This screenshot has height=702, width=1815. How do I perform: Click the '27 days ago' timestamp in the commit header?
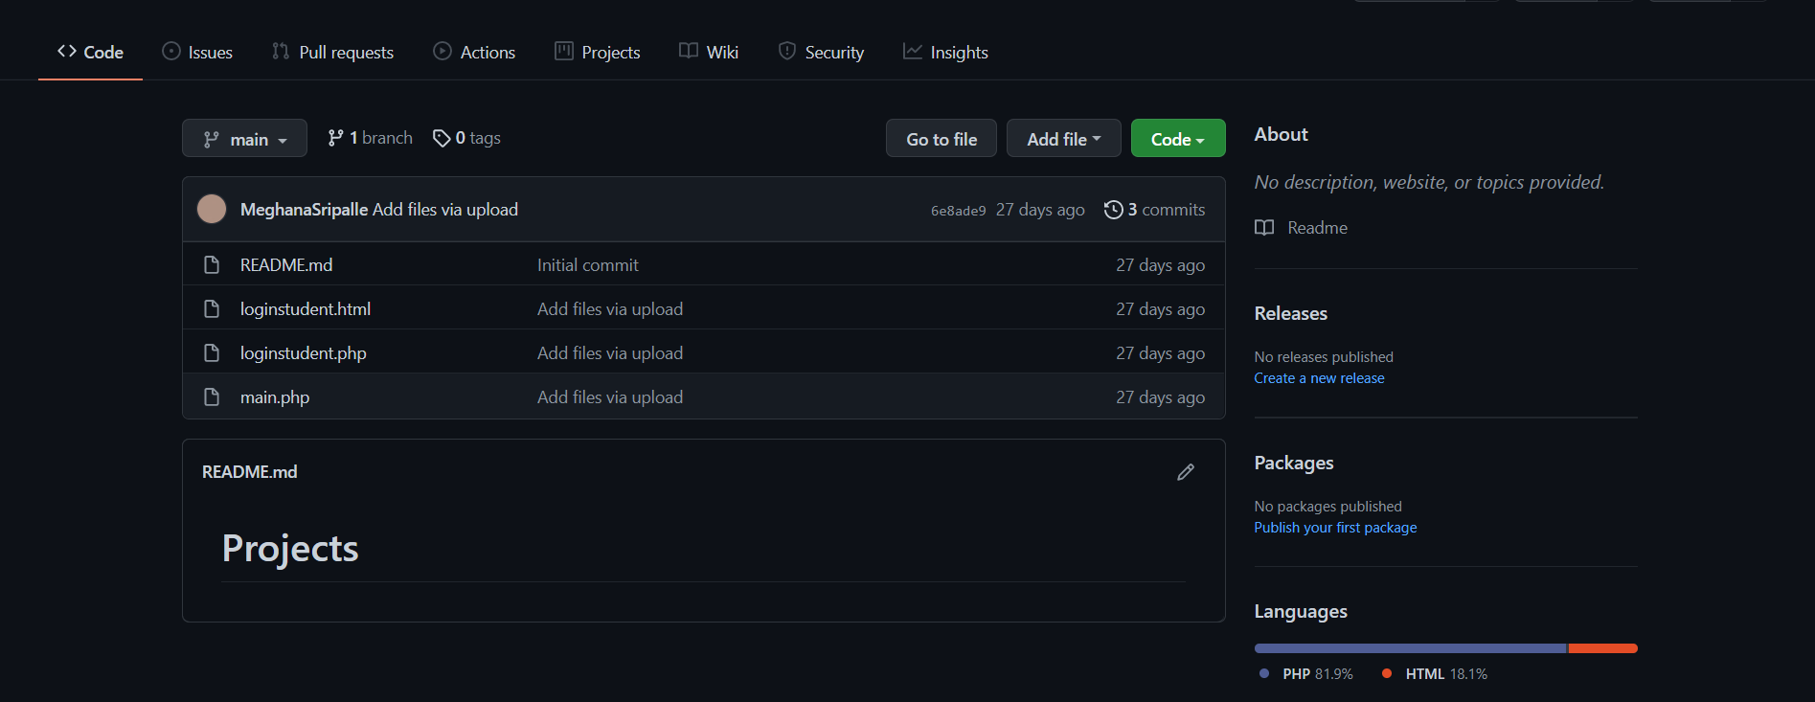tap(1040, 209)
